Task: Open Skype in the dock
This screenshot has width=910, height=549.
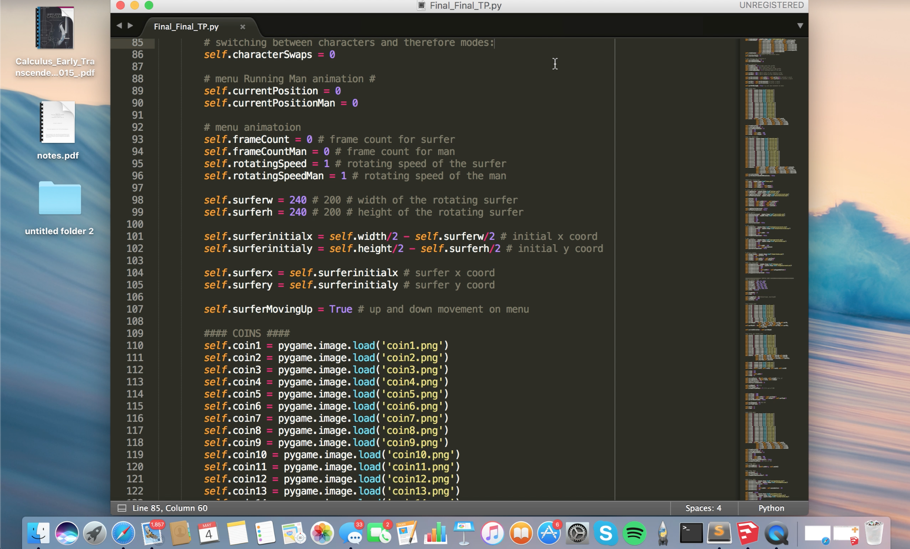Action: coord(606,533)
